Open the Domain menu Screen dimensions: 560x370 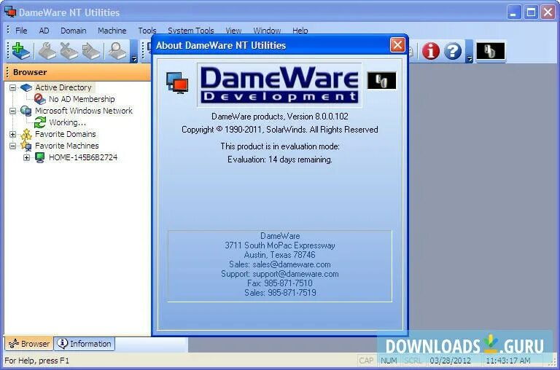74,31
